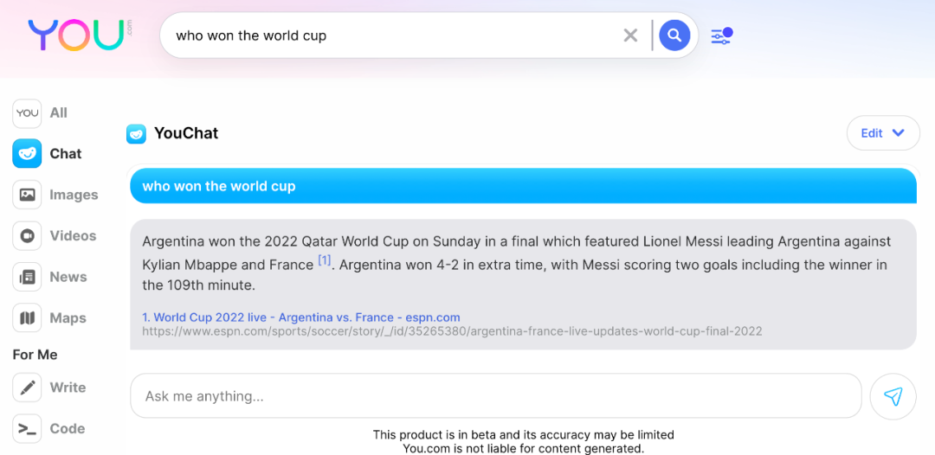This screenshot has width=935, height=455.
Task: Launch the Write pencil tool
Action: [28, 388]
